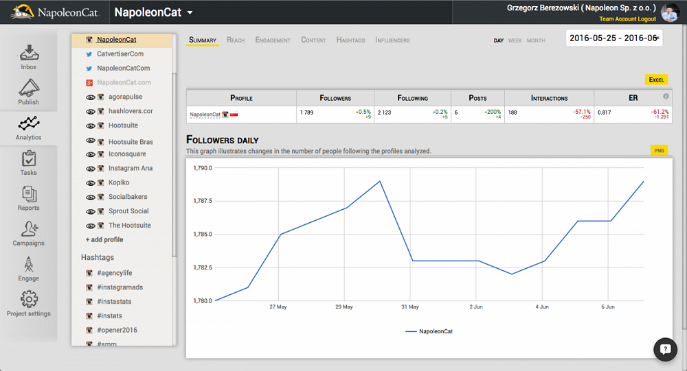Download chart with PNG button
The image size is (687, 371).
659,150
